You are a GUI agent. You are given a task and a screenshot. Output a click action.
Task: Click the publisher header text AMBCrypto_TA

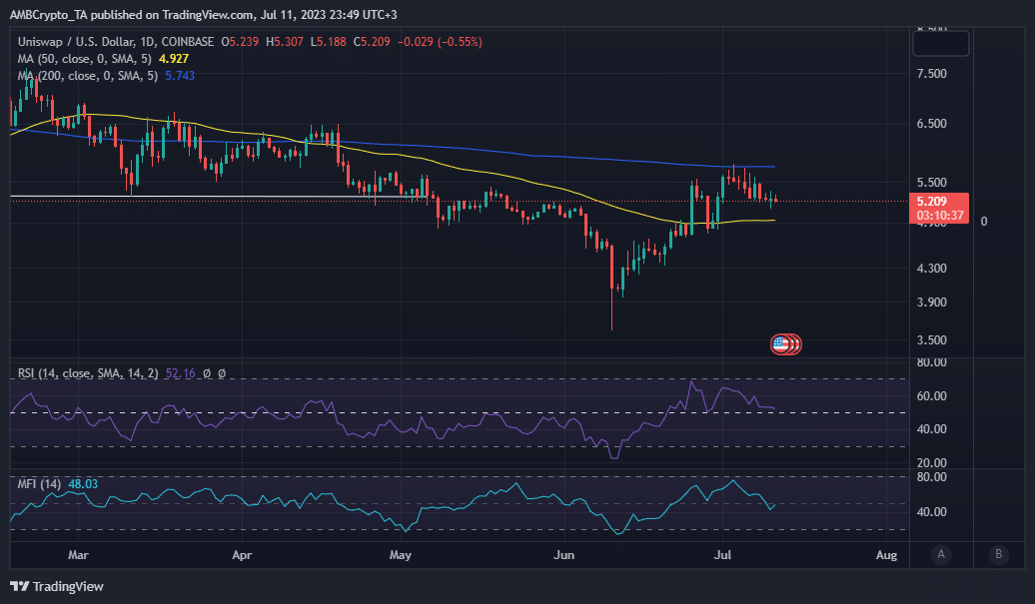coord(48,15)
